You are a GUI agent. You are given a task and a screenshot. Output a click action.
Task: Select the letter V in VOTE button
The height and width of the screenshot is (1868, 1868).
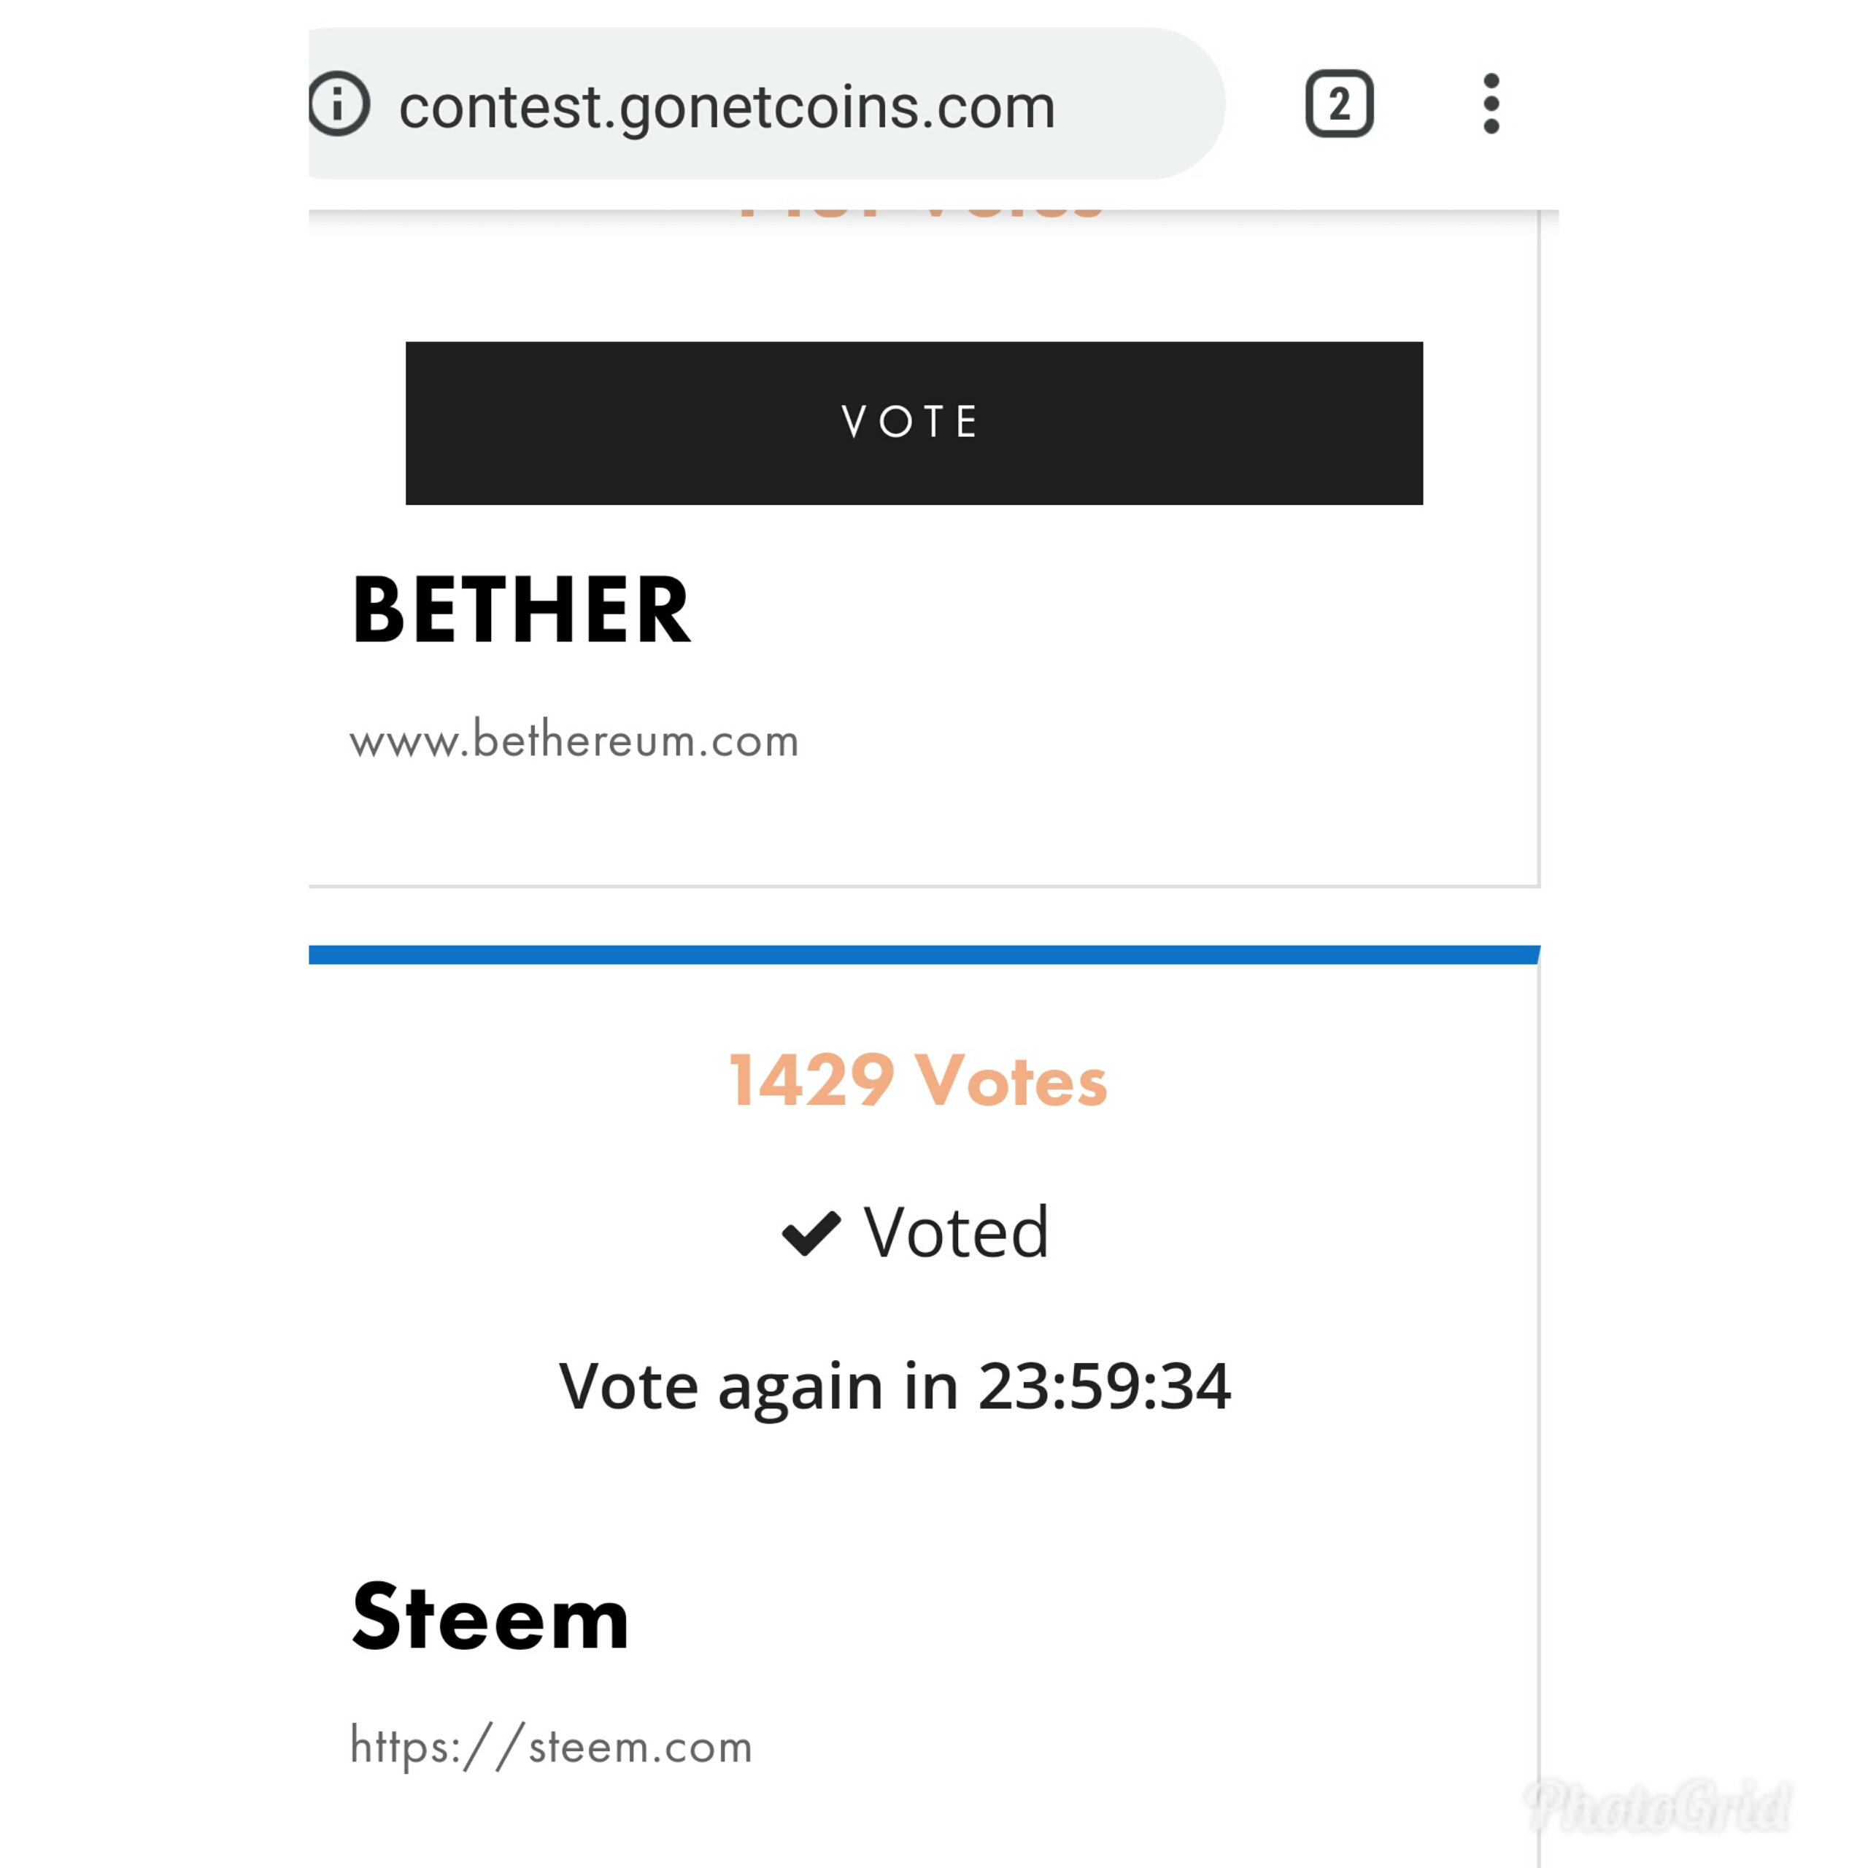coord(854,422)
